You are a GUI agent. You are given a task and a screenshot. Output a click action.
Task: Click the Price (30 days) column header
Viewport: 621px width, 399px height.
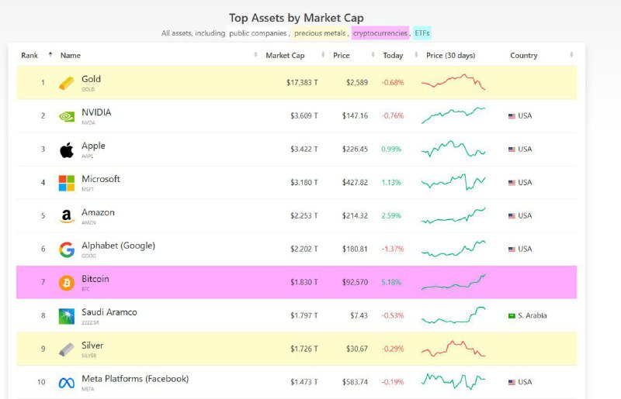click(x=451, y=55)
